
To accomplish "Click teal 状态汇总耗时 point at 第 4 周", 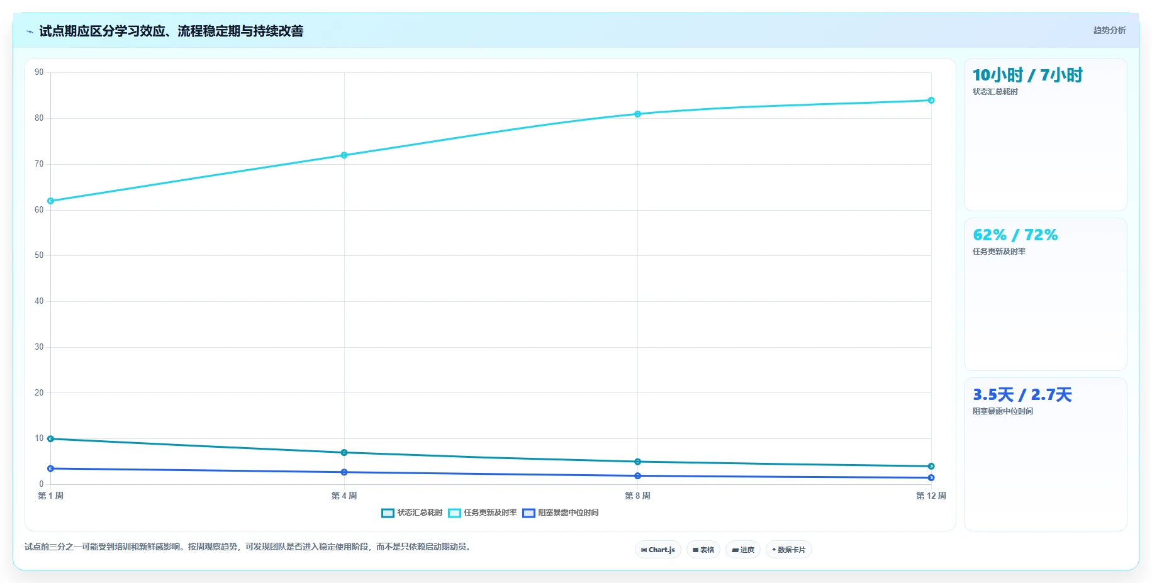I will click(344, 453).
